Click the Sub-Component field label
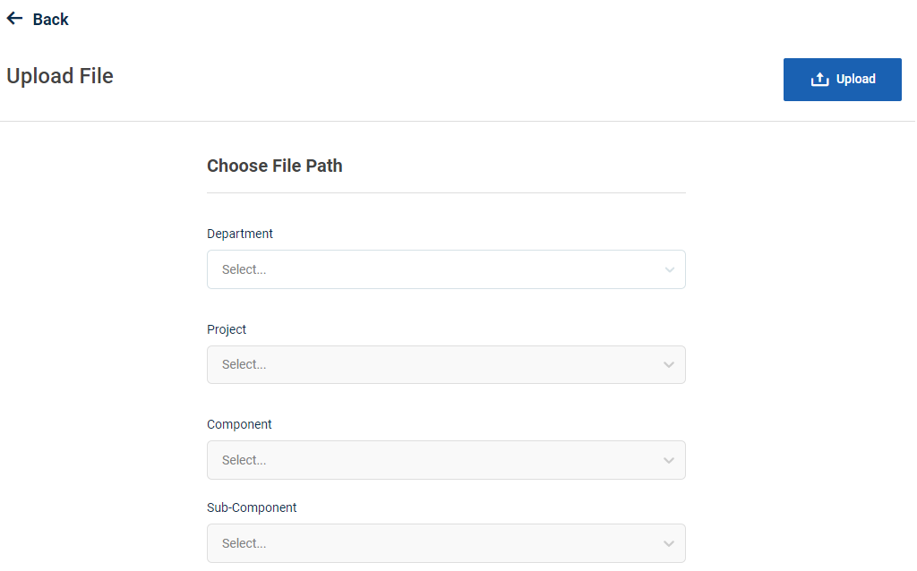The width and height of the screenshot is (917, 571). [x=252, y=507]
